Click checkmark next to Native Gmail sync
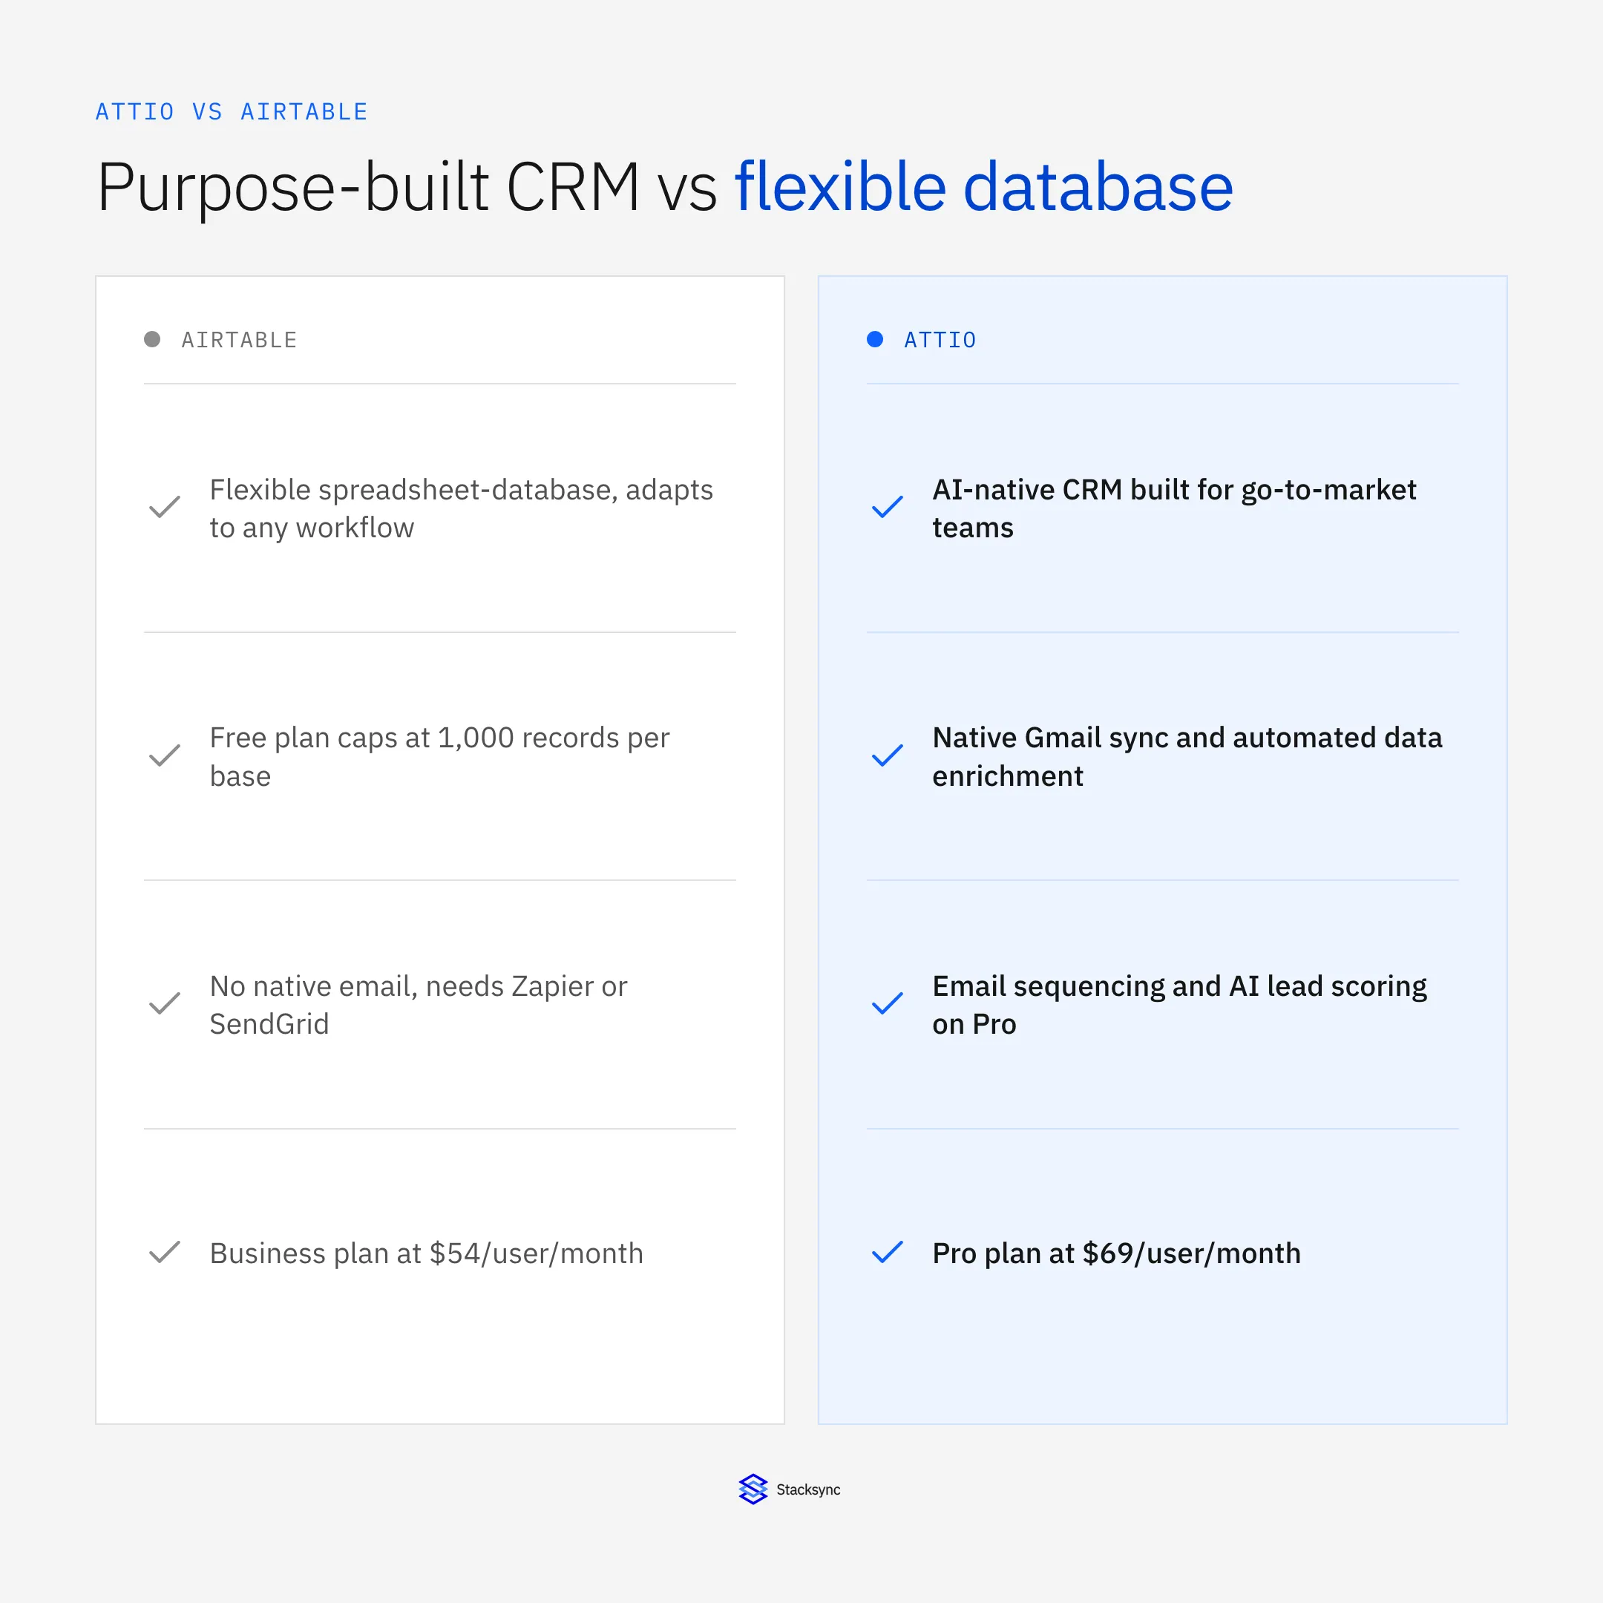This screenshot has height=1603, width=1603. point(887,755)
